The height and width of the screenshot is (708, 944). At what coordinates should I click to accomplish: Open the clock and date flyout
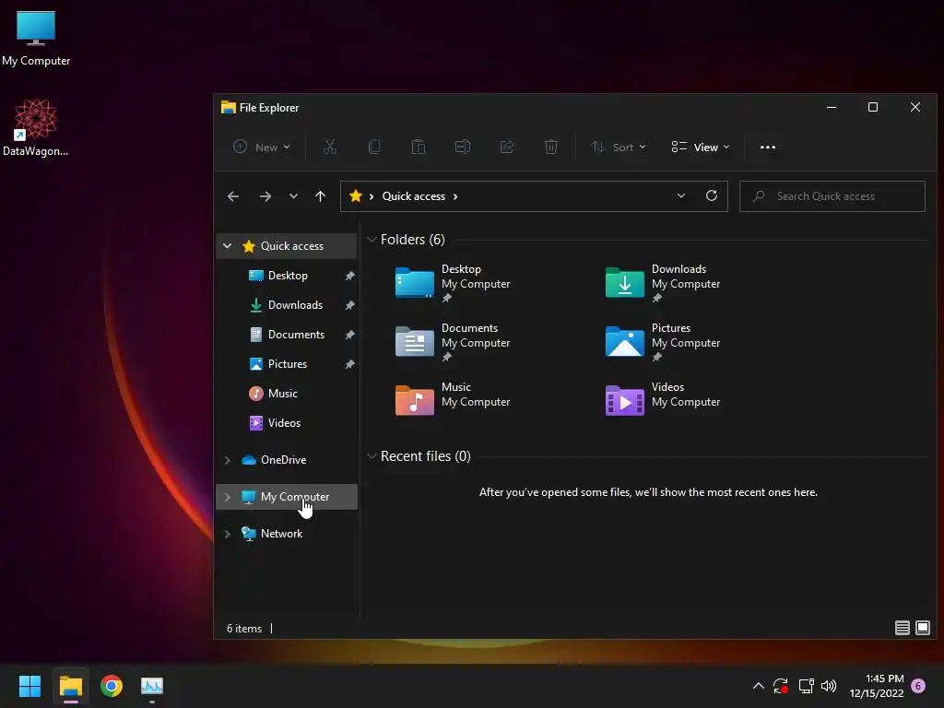pyautogui.click(x=877, y=686)
